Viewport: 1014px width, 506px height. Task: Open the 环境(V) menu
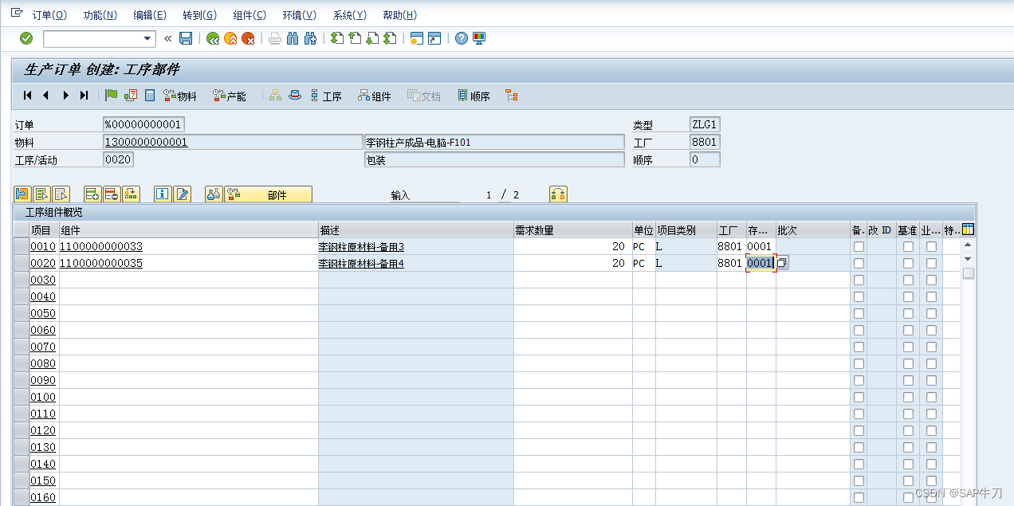point(299,15)
